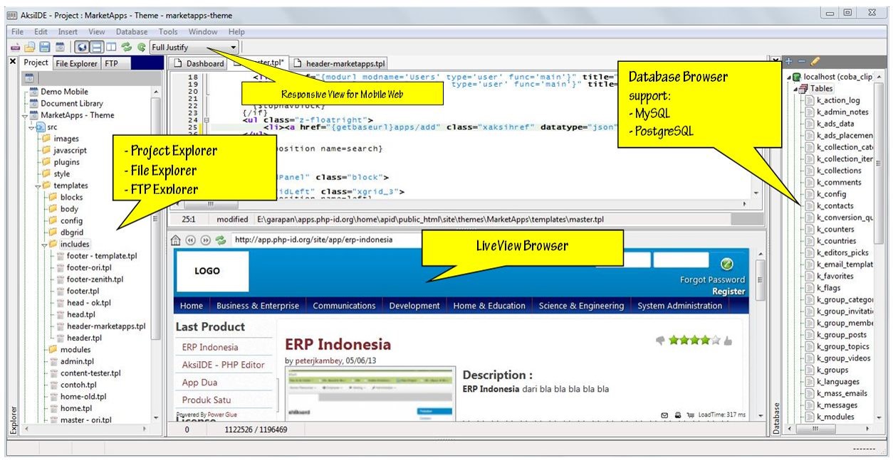
Task: Close the left explorer panel with X
Action: coord(12,62)
